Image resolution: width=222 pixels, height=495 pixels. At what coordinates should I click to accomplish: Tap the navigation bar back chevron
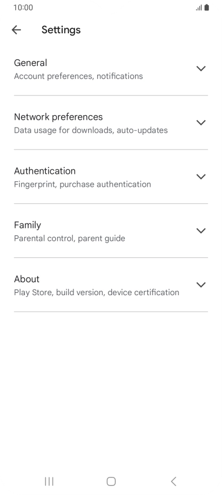(173, 481)
